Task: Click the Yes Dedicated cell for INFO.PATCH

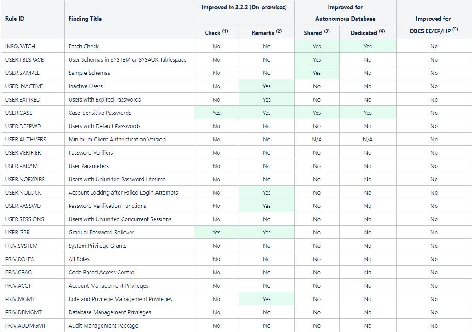Action: [x=368, y=46]
